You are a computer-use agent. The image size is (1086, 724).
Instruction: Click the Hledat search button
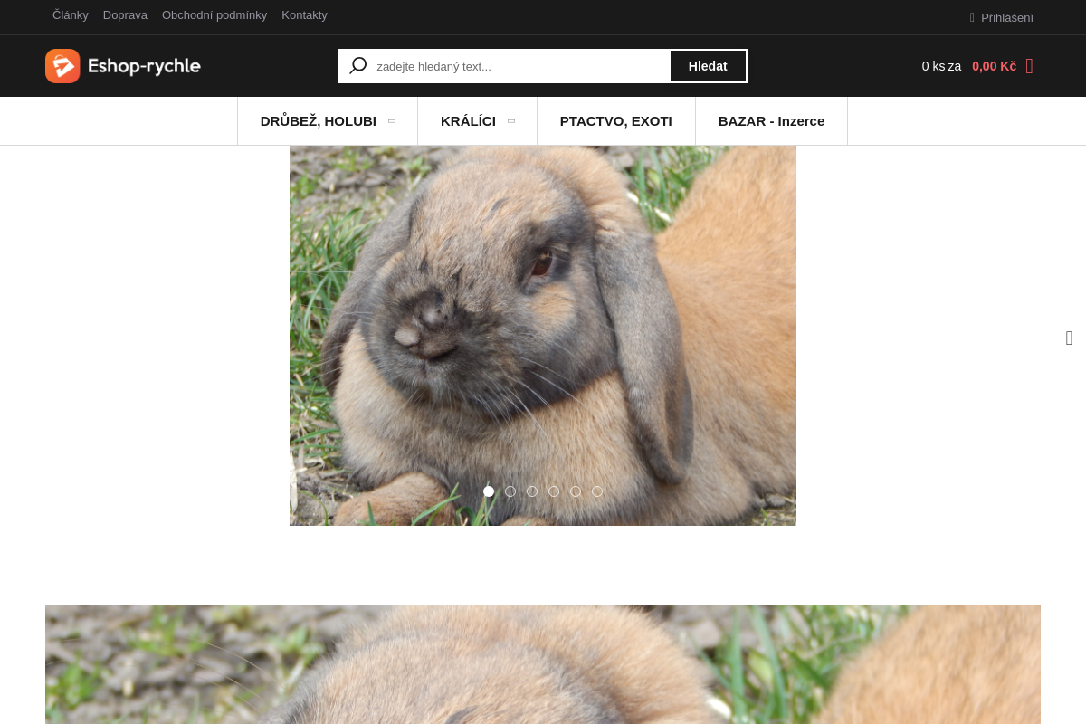point(708,66)
